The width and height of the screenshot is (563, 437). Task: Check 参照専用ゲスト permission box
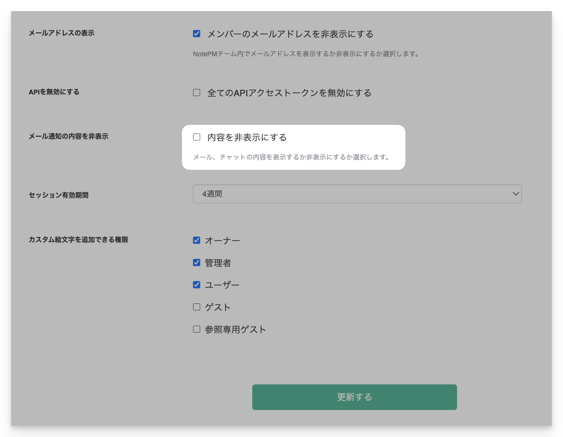coord(196,329)
